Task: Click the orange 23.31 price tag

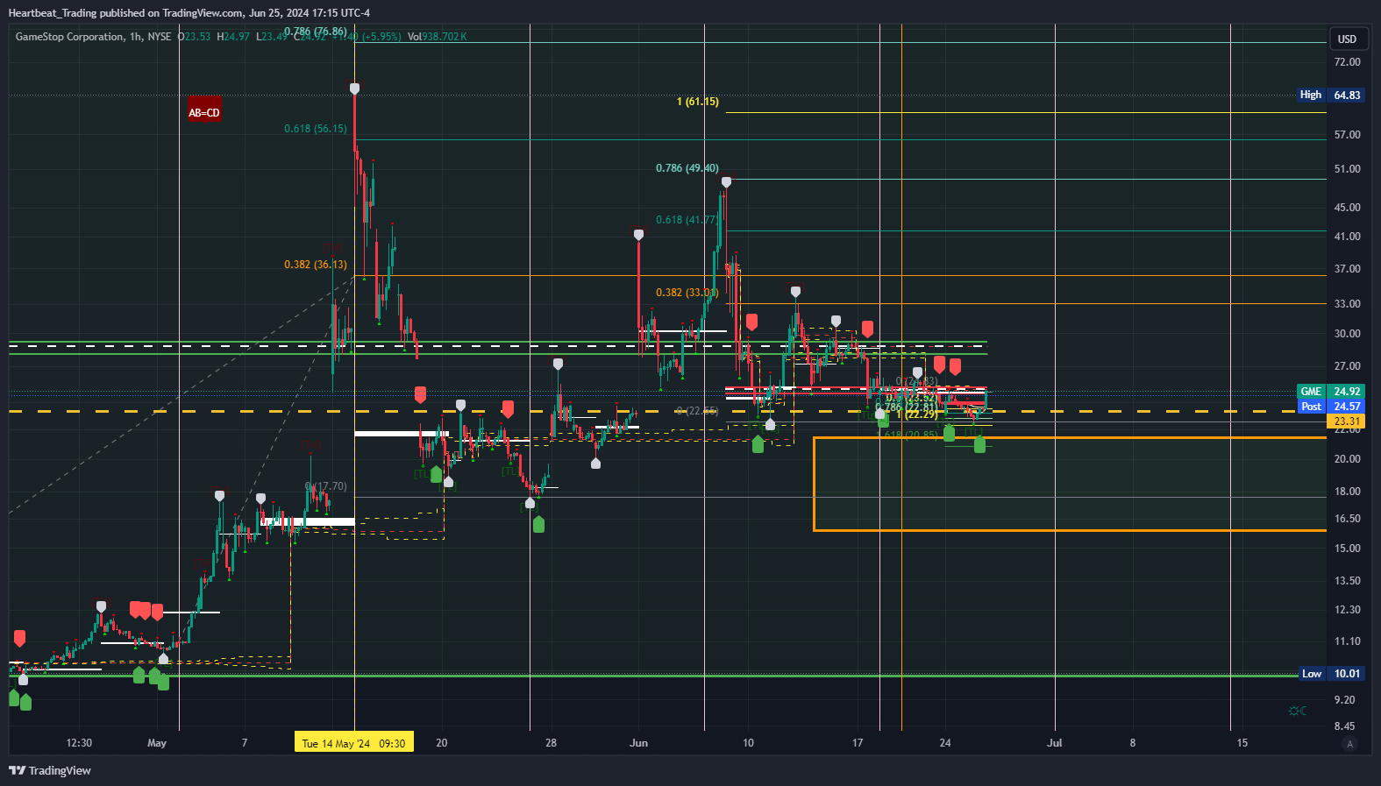Action: click(x=1347, y=421)
